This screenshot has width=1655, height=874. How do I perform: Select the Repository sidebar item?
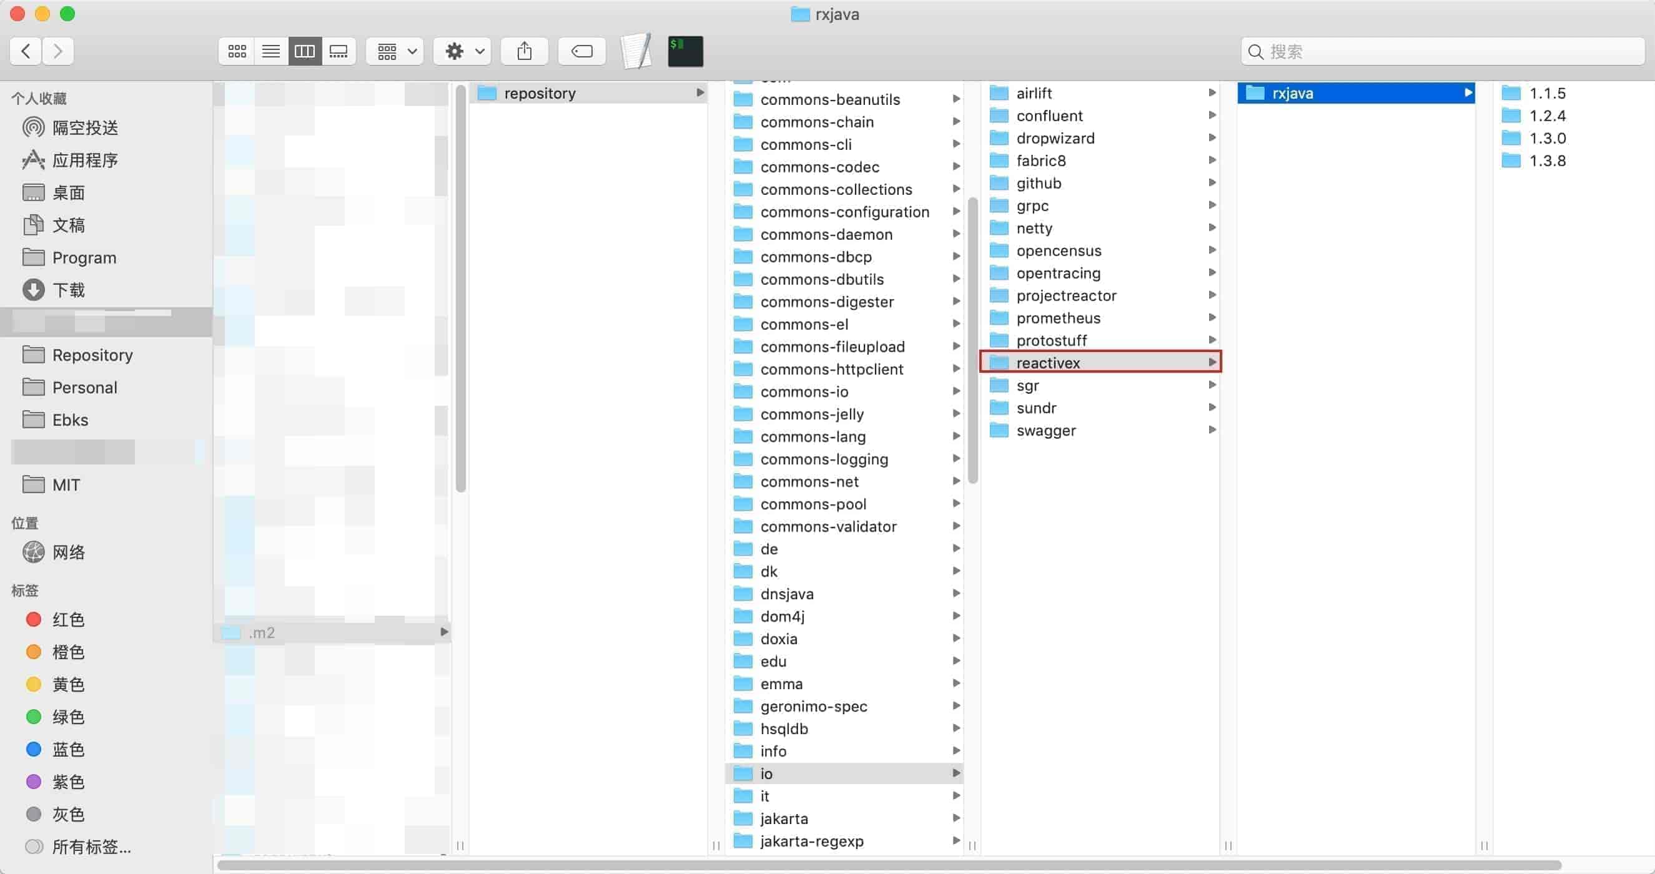point(92,355)
